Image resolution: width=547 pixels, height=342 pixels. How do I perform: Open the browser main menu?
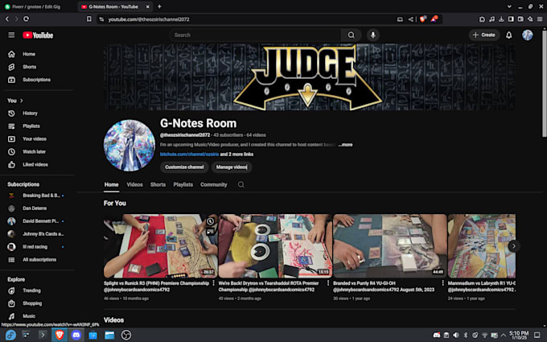[540, 19]
